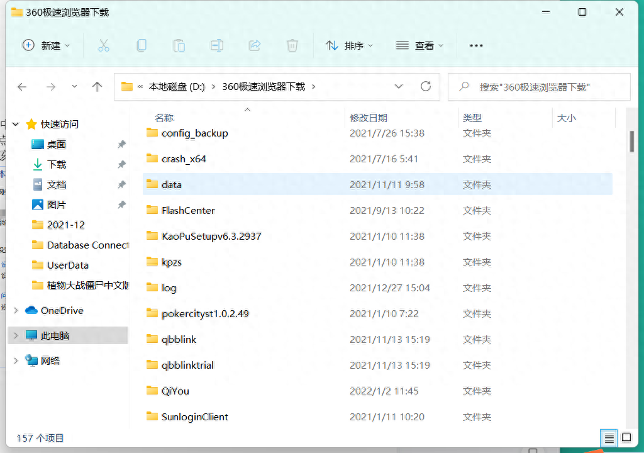The width and height of the screenshot is (644, 453).
Task: Go back with the left arrow
Action: pos(22,87)
